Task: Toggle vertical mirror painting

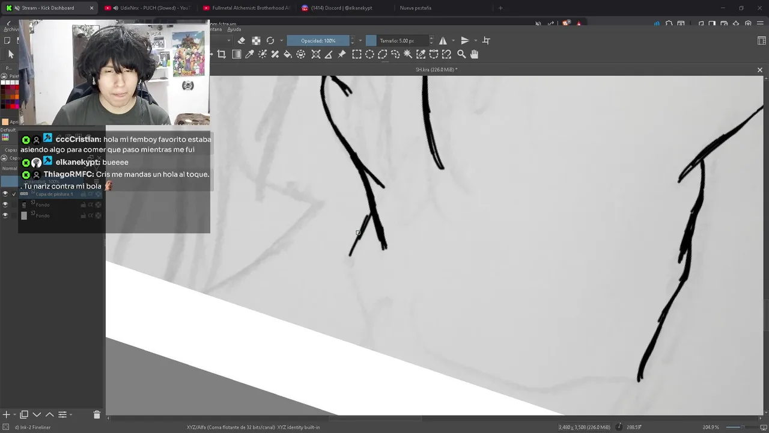Action: tap(464, 40)
